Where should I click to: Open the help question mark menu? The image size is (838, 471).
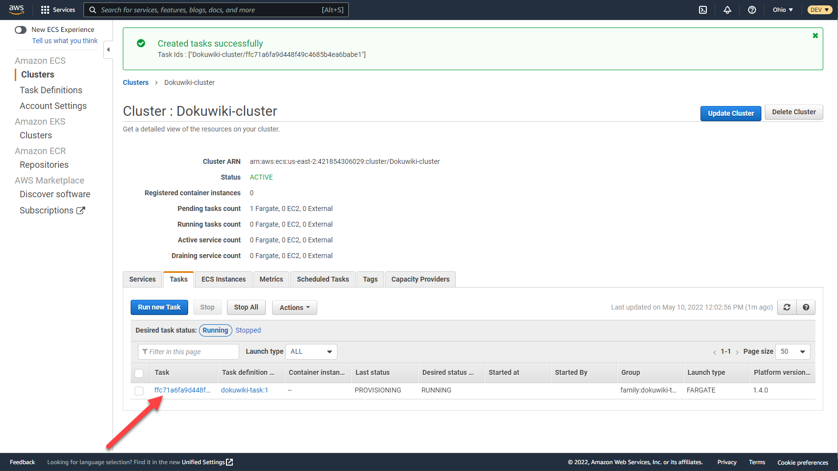pos(752,10)
